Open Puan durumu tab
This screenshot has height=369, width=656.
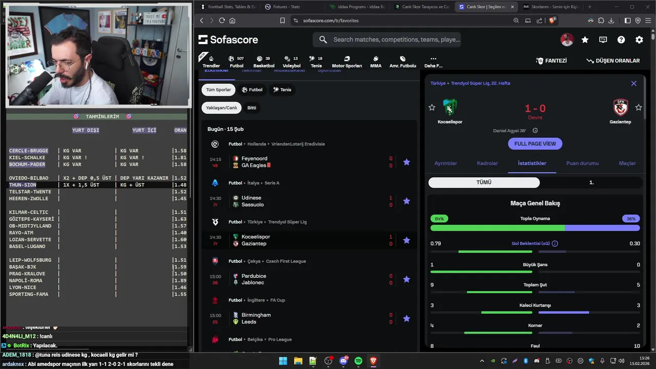coord(582,163)
